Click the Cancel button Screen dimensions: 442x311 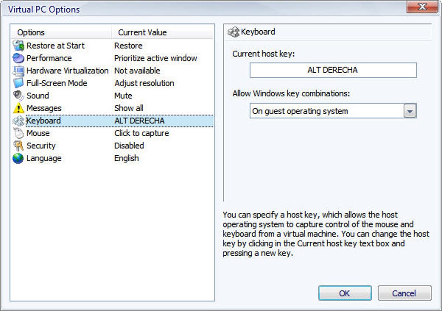click(x=404, y=293)
